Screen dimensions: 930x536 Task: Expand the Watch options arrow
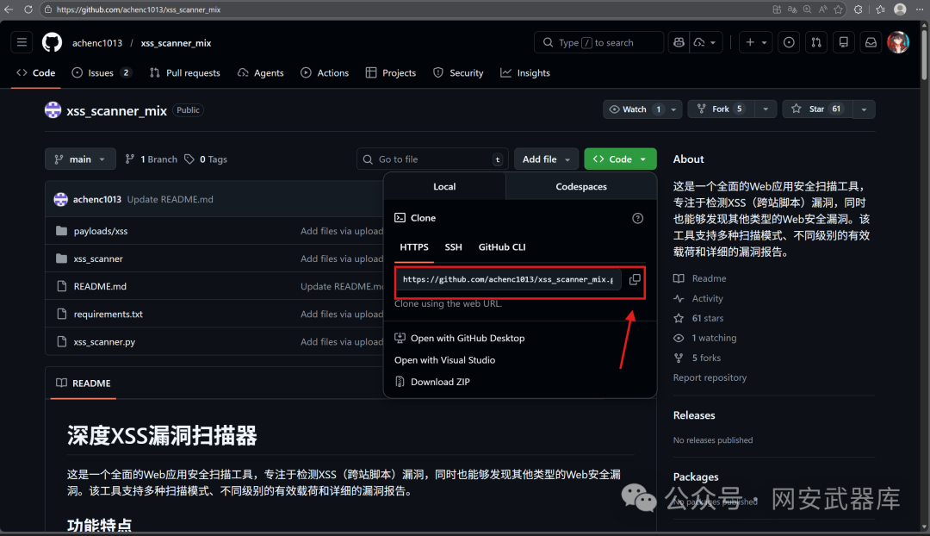(x=673, y=109)
